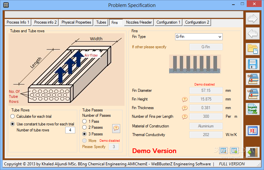Click the Material of Construction field

(206, 126)
